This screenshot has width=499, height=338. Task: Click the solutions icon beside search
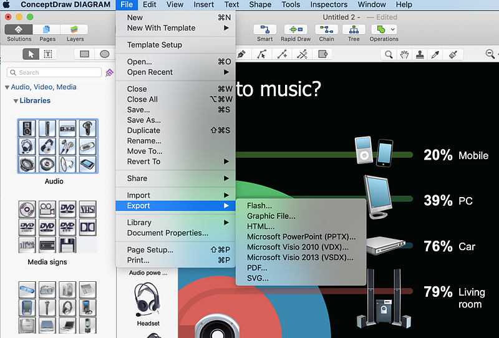tap(110, 72)
